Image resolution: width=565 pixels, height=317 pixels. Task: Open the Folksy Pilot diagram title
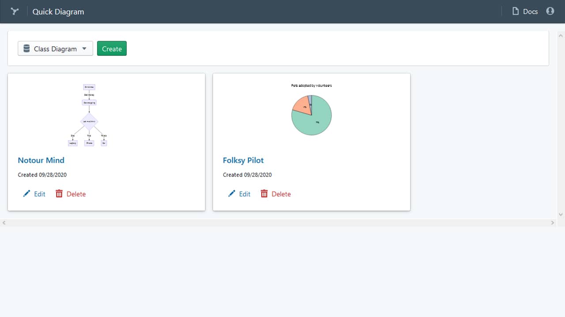[x=243, y=160]
